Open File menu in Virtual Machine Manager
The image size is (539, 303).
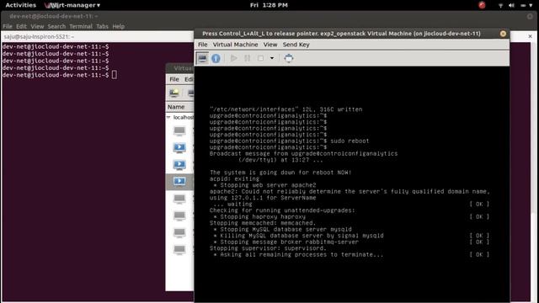pos(174,79)
